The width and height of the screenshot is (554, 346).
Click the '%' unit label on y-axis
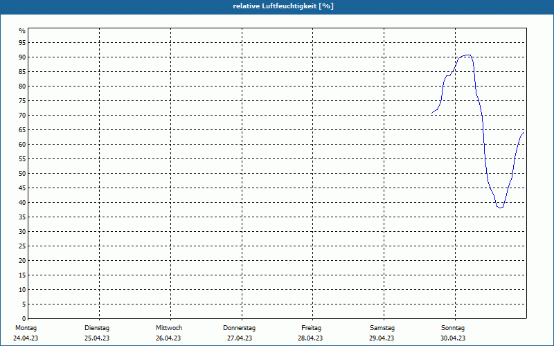tap(22, 31)
